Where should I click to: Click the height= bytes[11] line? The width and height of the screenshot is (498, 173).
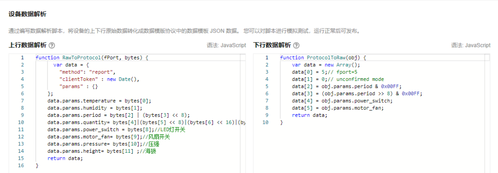(102, 151)
